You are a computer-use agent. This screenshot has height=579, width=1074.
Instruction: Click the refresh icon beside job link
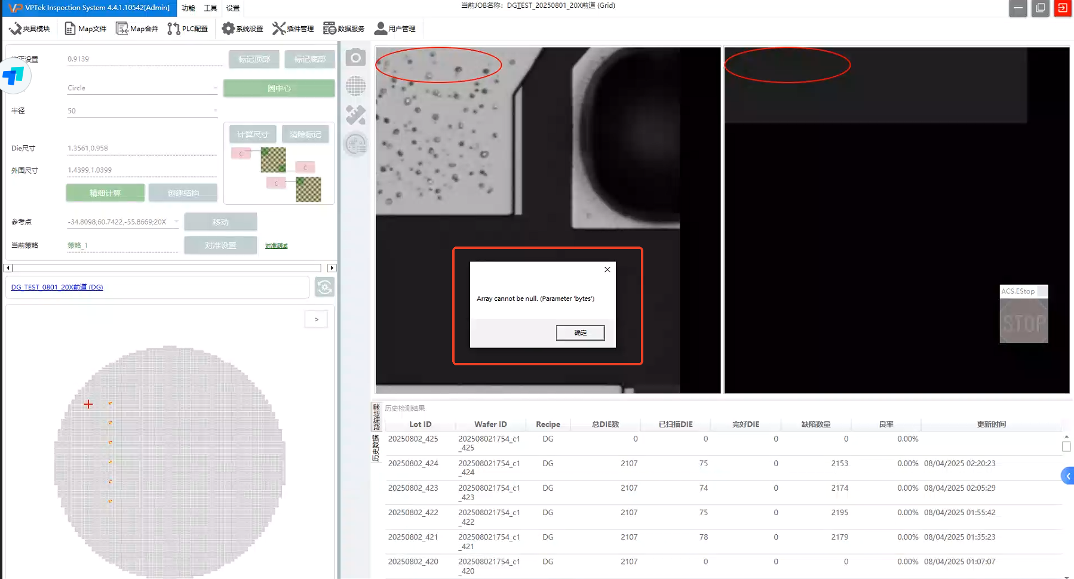click(324, 287)
